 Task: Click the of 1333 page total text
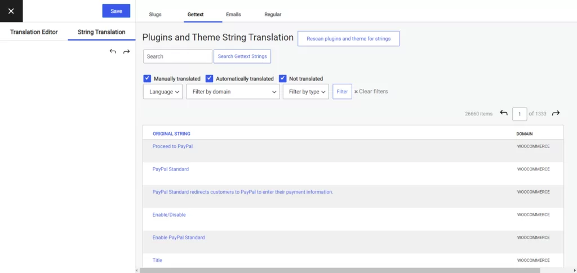[x=538, y=114]
